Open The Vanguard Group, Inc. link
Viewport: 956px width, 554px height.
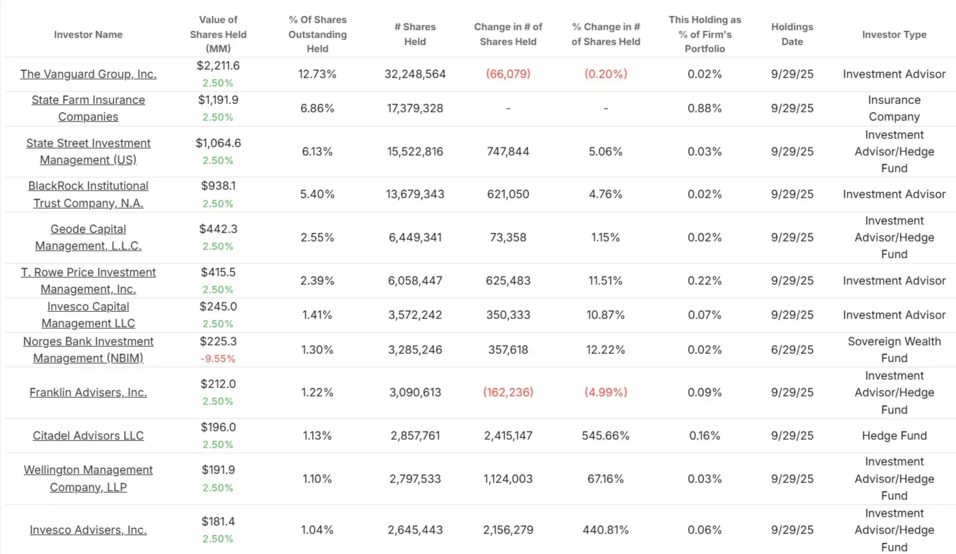pos(88,74)
